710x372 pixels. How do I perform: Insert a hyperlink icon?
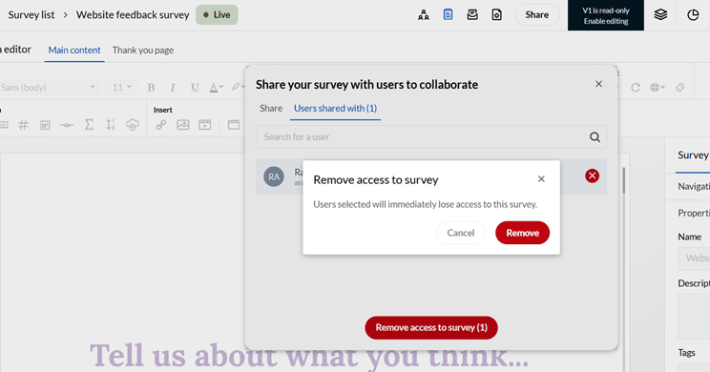coord(161,125)
